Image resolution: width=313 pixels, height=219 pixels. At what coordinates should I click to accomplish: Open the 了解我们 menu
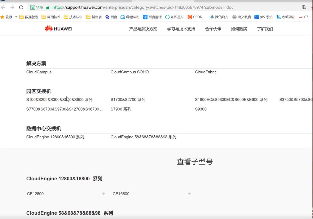pos(265,29)
